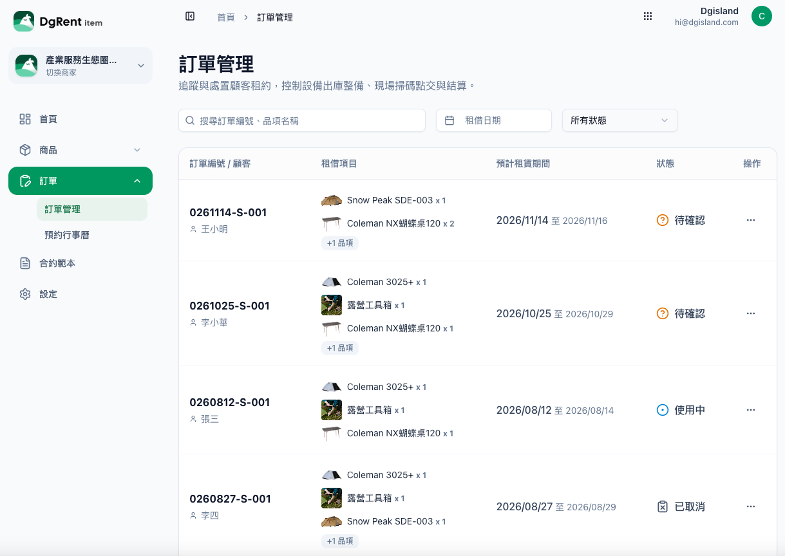
Task: Open actions menu for order 0261025-S-001
Action: click(751, 313)
